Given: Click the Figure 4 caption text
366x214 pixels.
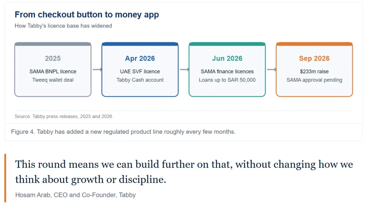Looking at the screenshot, I should point(123,132).
